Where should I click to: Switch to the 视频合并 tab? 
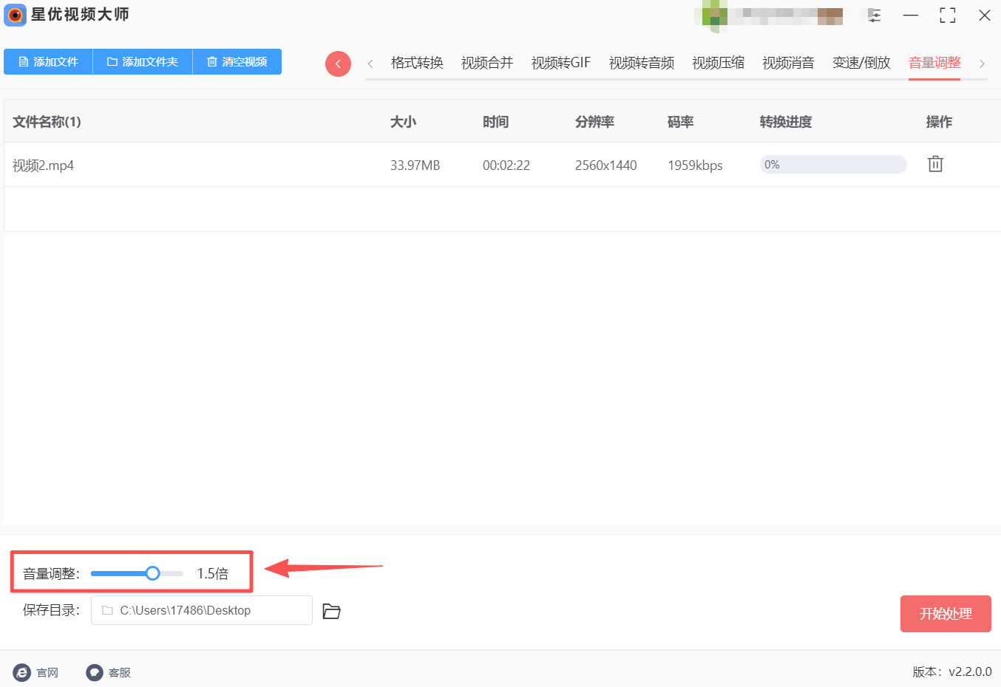point(487,63)
